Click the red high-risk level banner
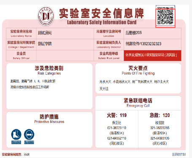Viewport: 192px width, 158px height. [x=152, y=56]
